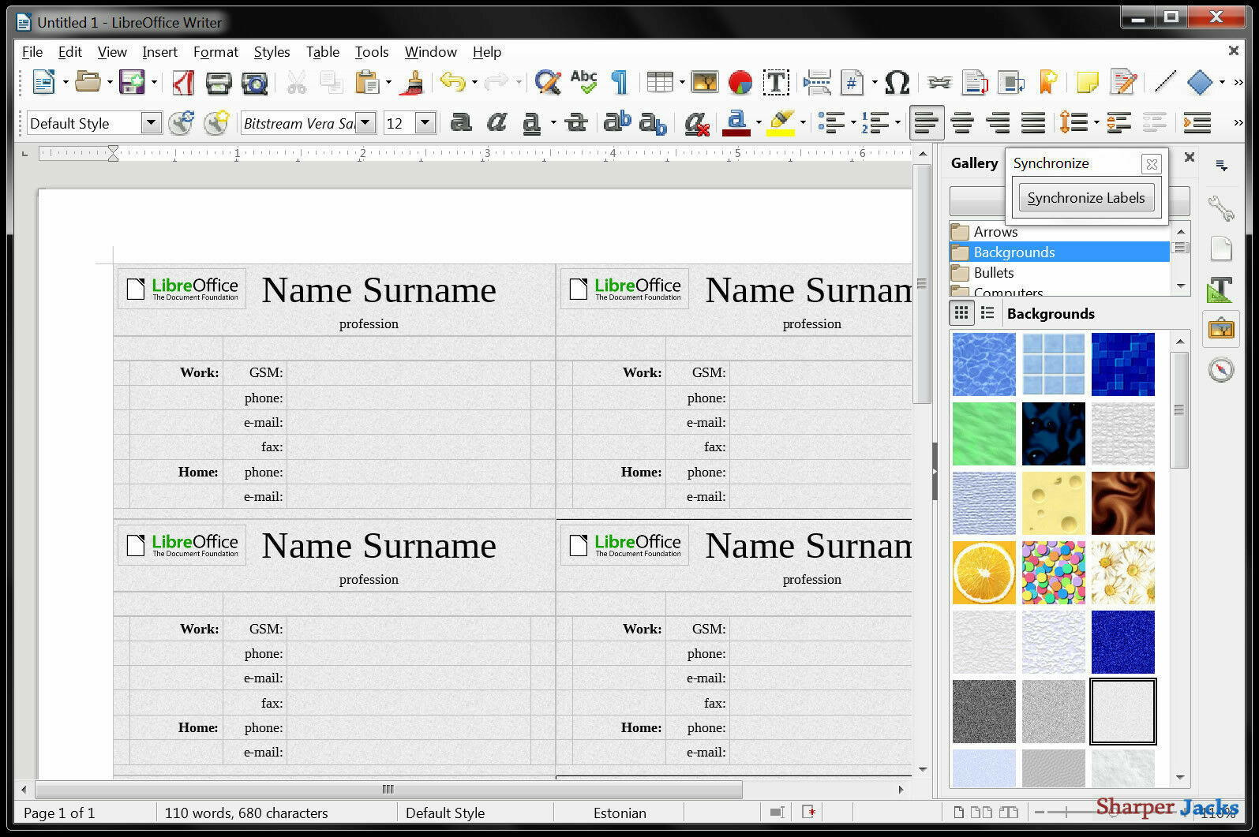
Task: Click the Synchronize Labels button
Action: (x=1086, y=198)
